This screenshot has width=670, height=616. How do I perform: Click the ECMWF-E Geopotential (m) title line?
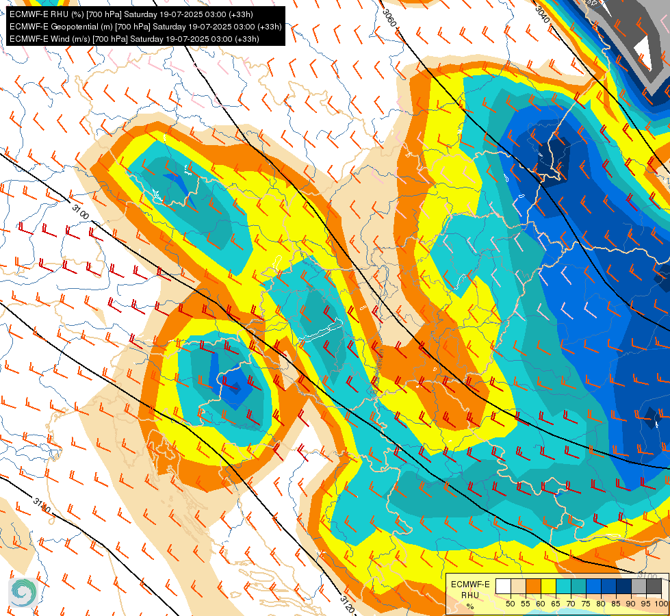(146, 27)
